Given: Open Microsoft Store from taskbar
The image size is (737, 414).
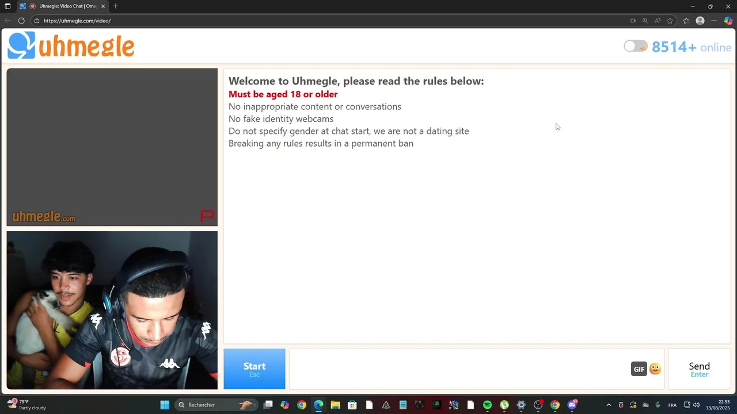Looking at the screenshot, I should (352, 405).
